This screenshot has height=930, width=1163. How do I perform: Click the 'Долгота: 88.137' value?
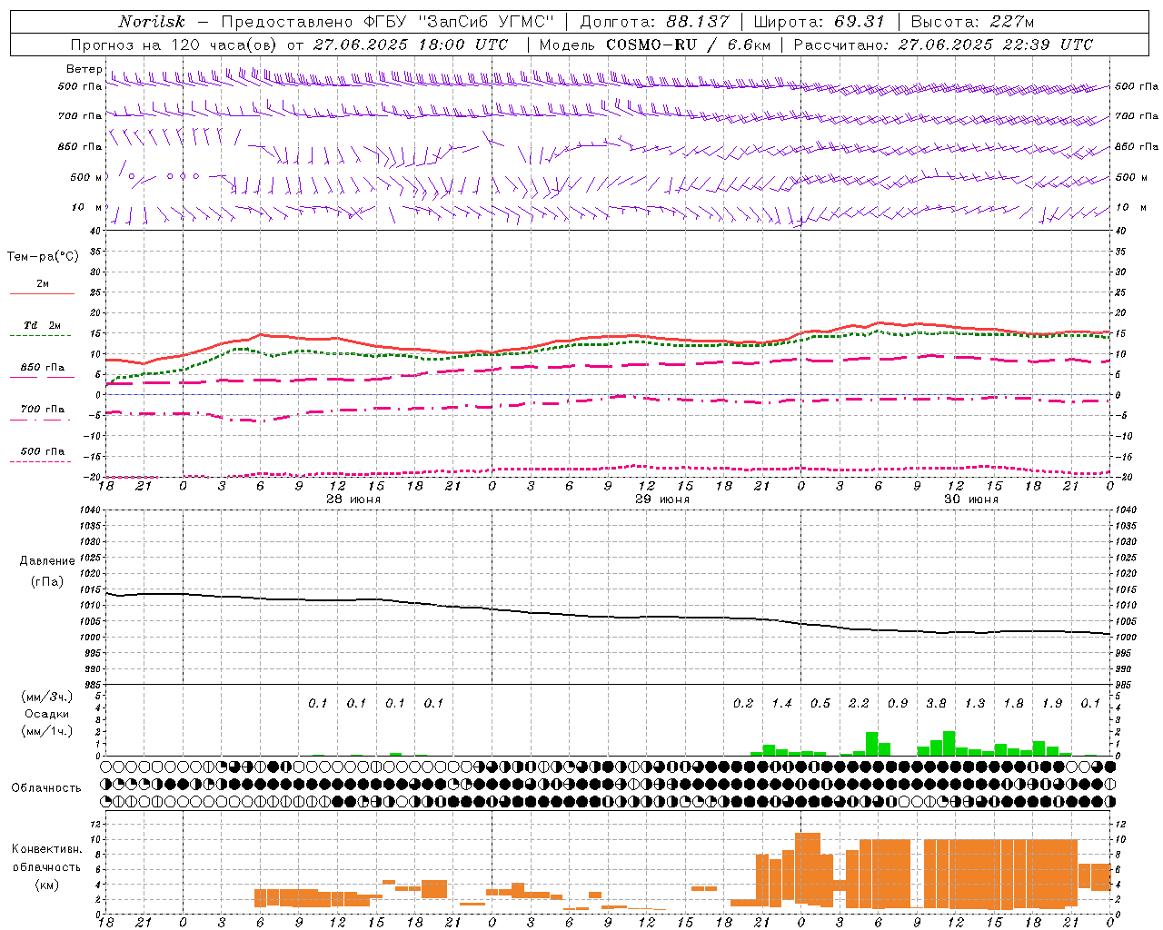(x=654, y=22)
